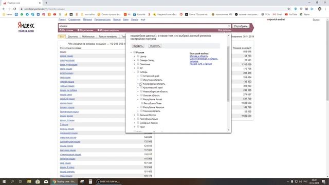
Task: Open the Skype bookmark icon
Action: 33,14
